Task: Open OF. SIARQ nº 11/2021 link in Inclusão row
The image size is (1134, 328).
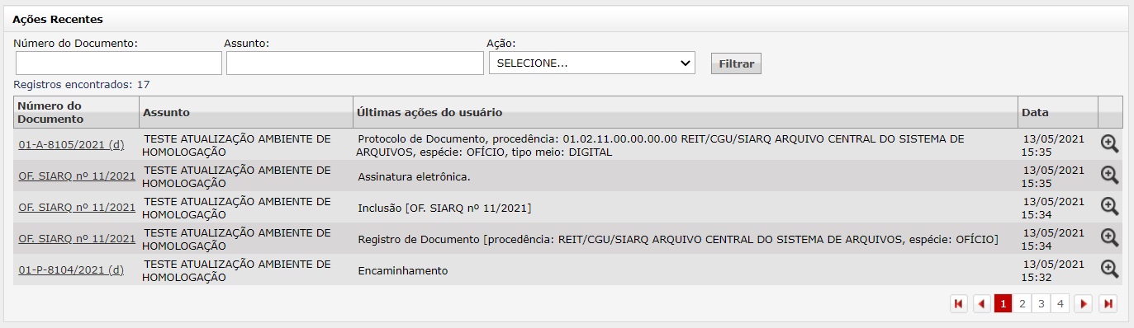Action: (x=77, y=207)
